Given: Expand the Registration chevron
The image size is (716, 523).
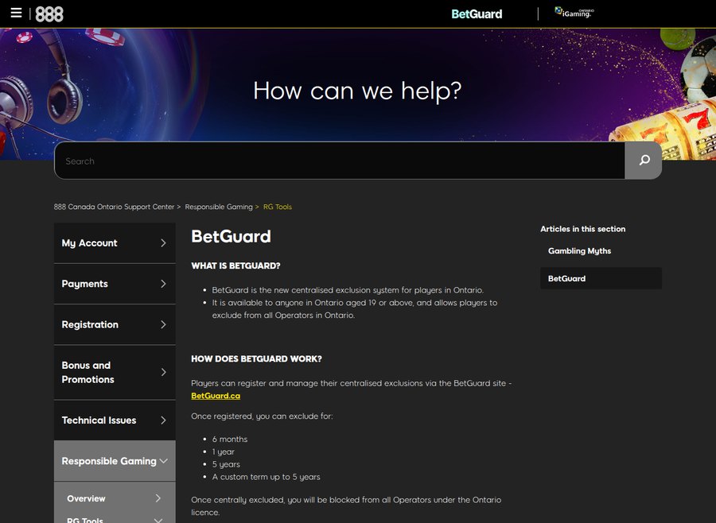Looking at the screenshot, I should click(163, 324).
